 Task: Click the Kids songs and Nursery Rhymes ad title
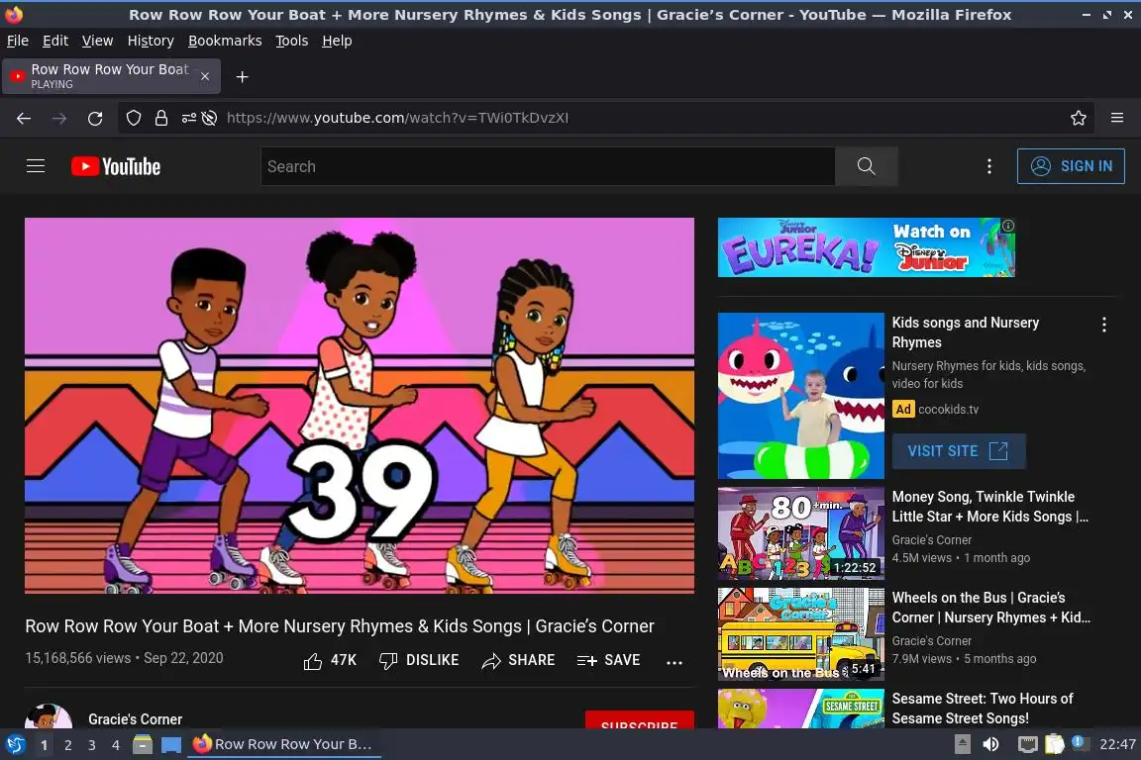pos(965,332)
